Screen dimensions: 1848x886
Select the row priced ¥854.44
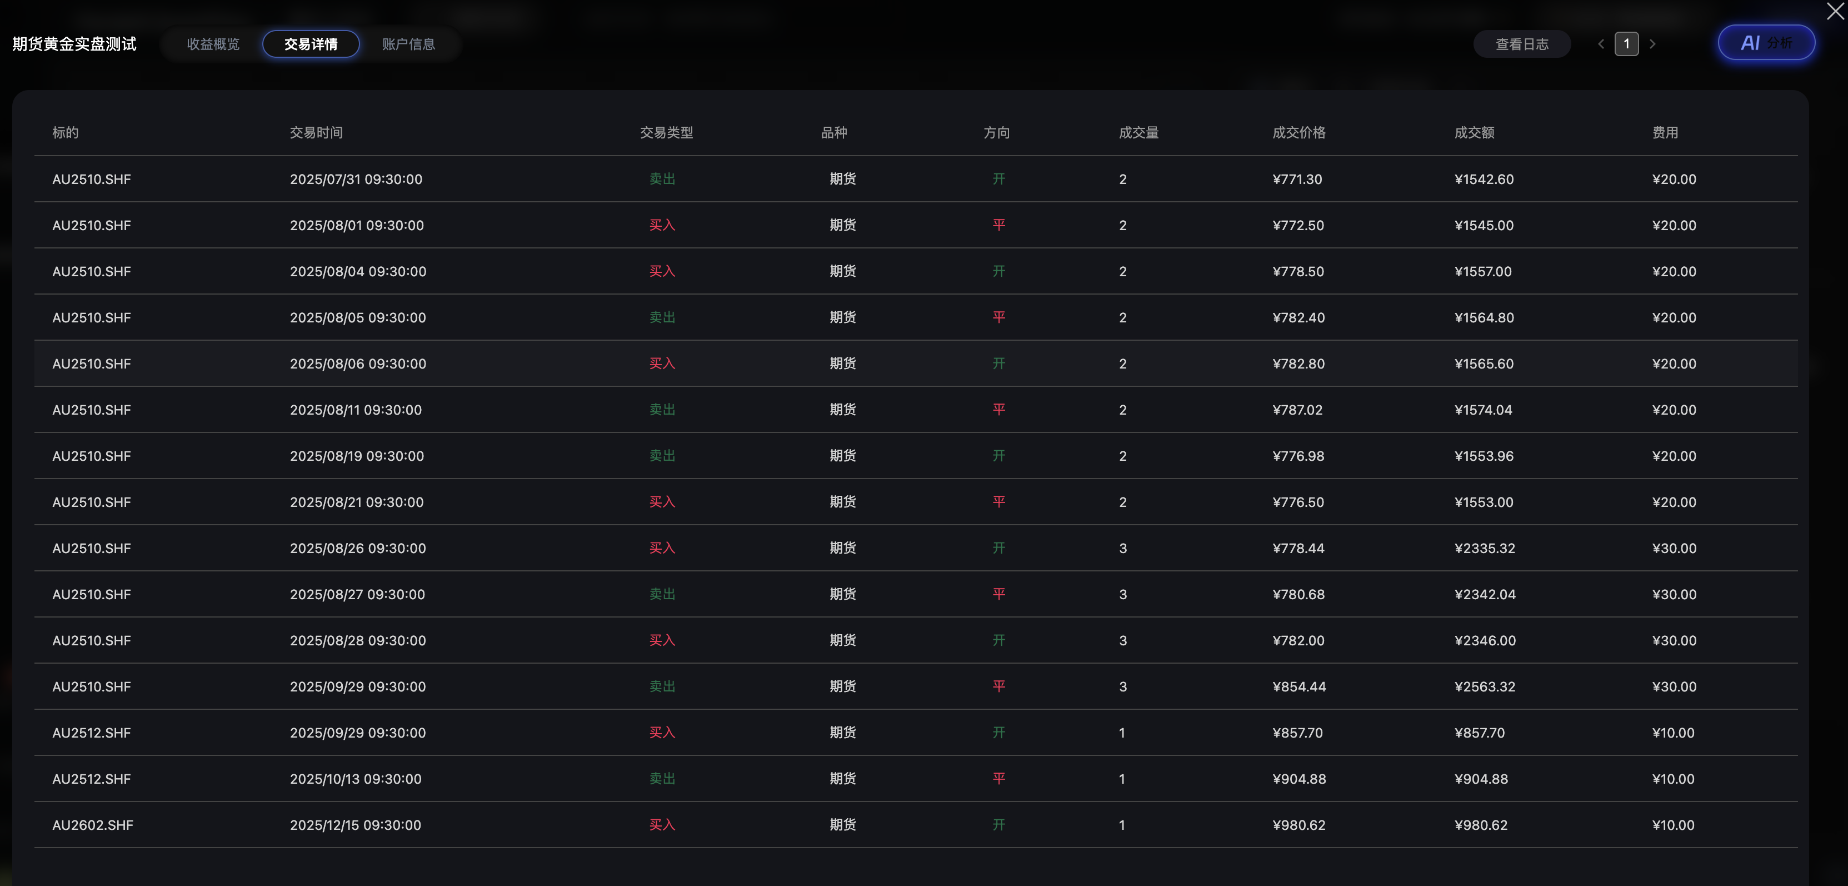point(916,686)
